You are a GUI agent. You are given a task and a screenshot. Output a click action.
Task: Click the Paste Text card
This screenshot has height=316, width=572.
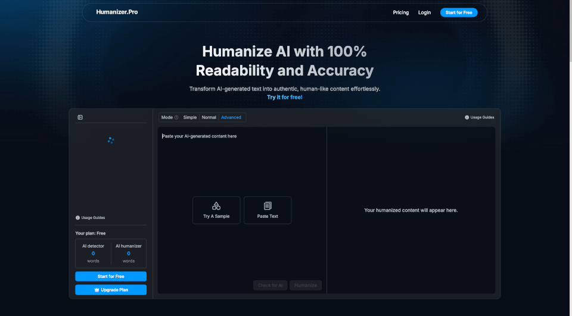[x=268, y=210]
